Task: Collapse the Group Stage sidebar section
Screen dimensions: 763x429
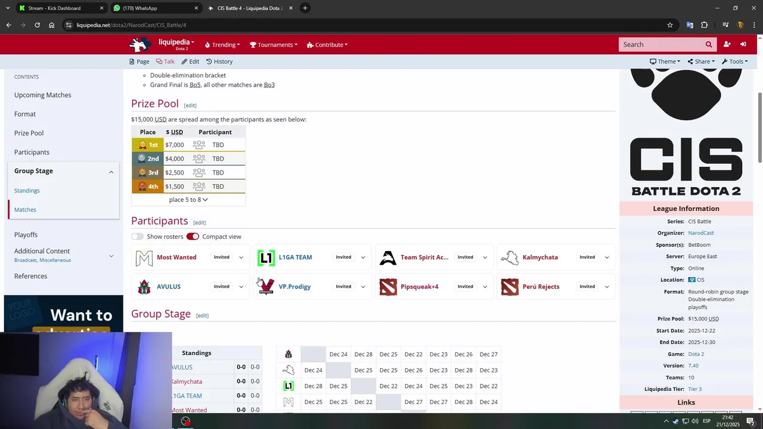Action: tap(111, 172)
